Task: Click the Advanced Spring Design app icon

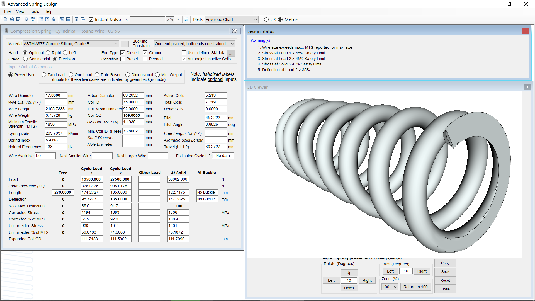Action: (x=3, y=4)
